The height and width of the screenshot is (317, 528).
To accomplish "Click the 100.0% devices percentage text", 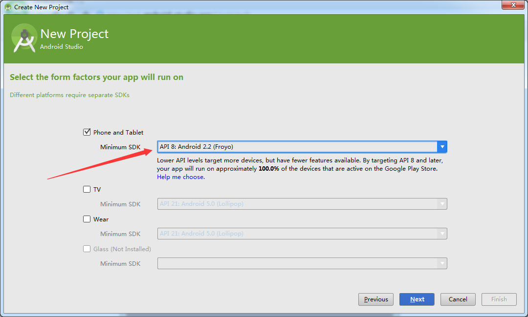I will 269,169.
